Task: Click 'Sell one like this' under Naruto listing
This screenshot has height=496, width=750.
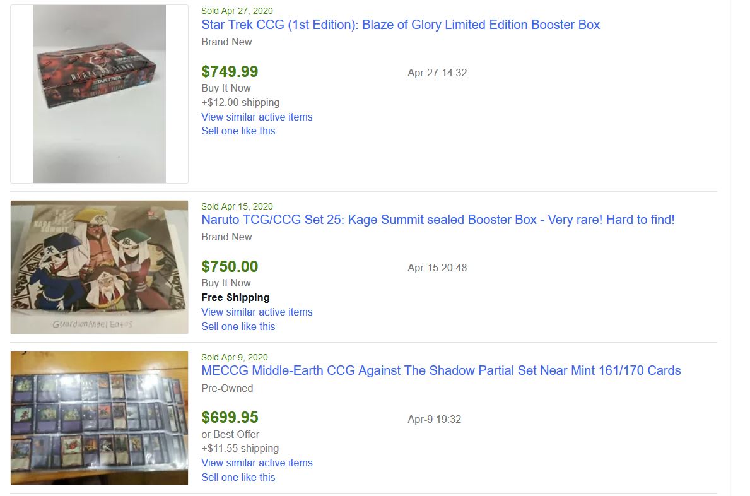Action: tap(238, 327)
